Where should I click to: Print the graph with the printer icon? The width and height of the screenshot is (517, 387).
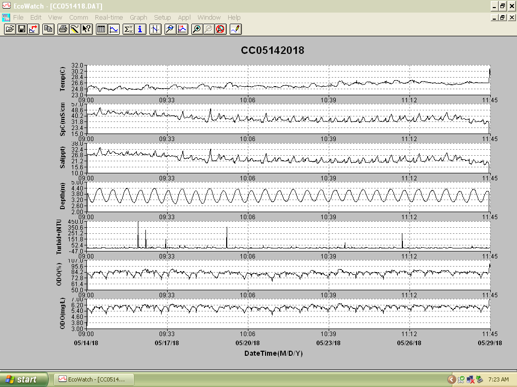tap(63, 29)
